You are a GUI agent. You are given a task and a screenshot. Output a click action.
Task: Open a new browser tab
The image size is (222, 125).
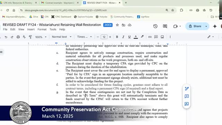tap(126, 3)
